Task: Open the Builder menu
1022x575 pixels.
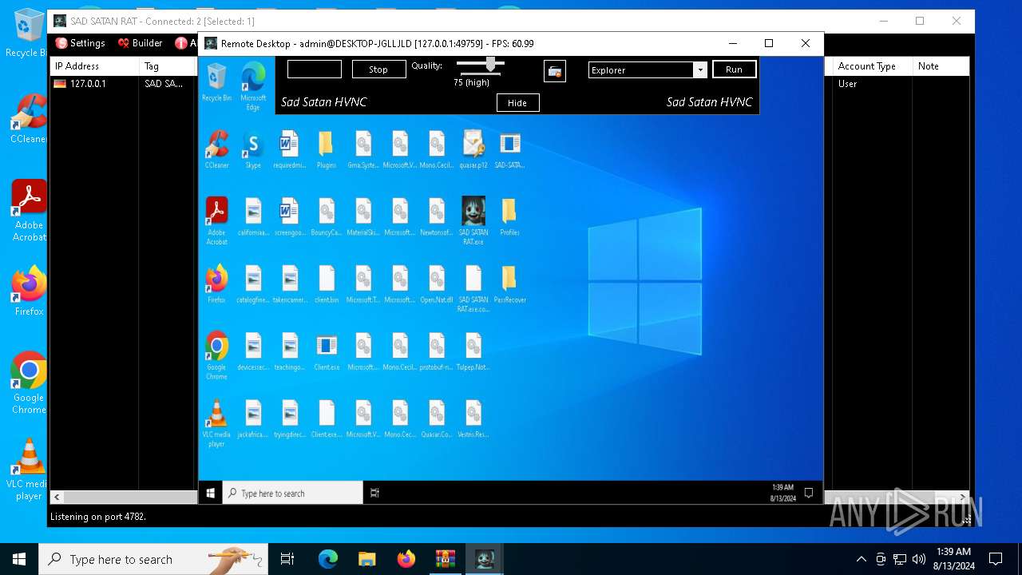Action: 140,43
